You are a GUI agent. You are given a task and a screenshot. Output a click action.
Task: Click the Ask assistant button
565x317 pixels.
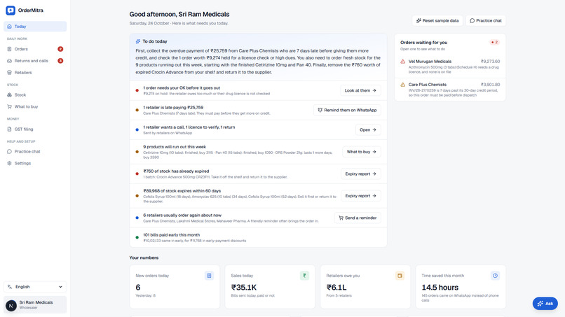pyautogui.click(x=545, y=303)
